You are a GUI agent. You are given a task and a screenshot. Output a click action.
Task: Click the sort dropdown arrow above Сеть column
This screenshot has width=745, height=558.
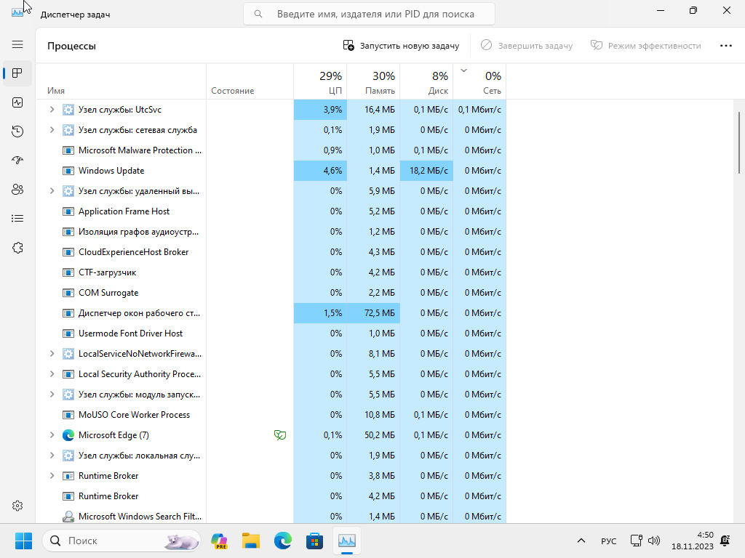click(463, 70)
